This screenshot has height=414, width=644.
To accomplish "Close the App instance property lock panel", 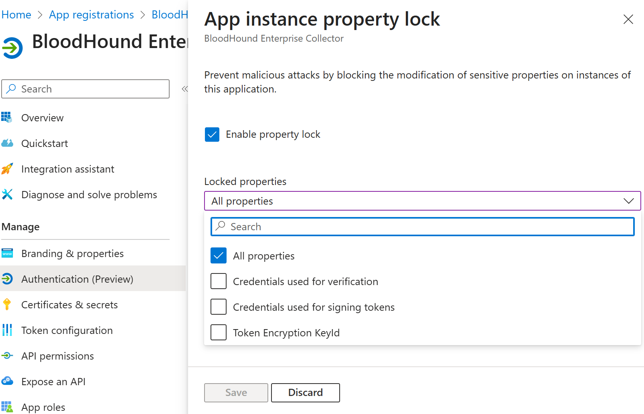I will (628, 19).
